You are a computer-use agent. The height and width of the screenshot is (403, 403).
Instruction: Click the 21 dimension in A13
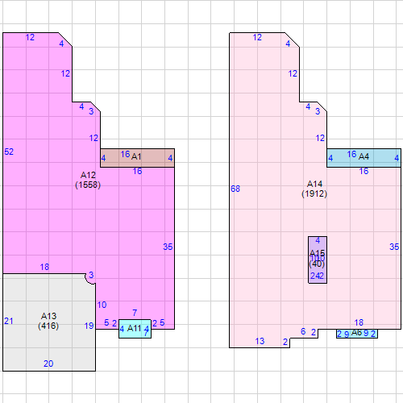9,321
